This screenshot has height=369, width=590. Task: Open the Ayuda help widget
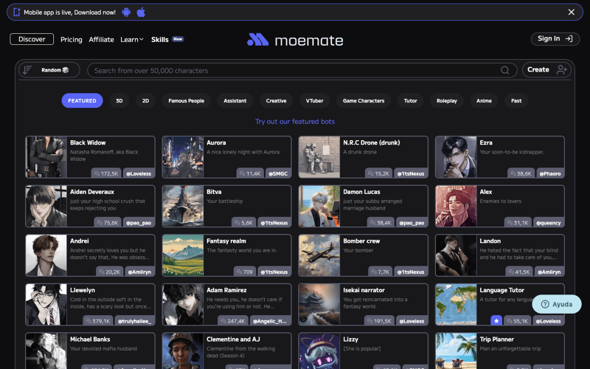pyautogui.click(x=557, y=304)
